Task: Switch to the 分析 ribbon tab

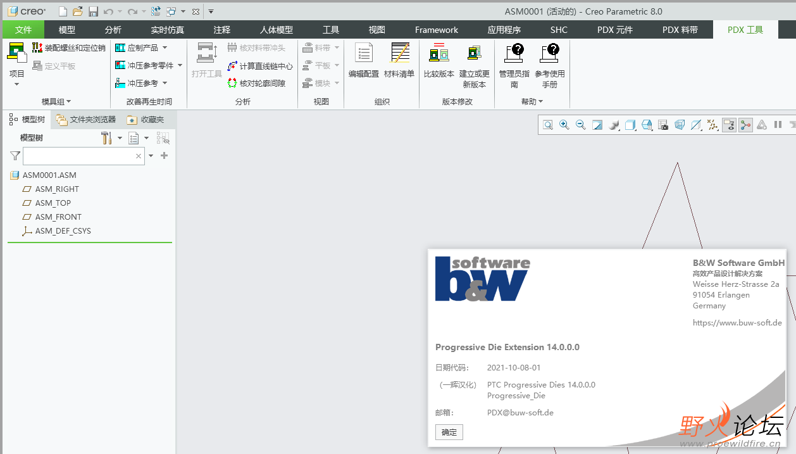Action: coord(113,30)
